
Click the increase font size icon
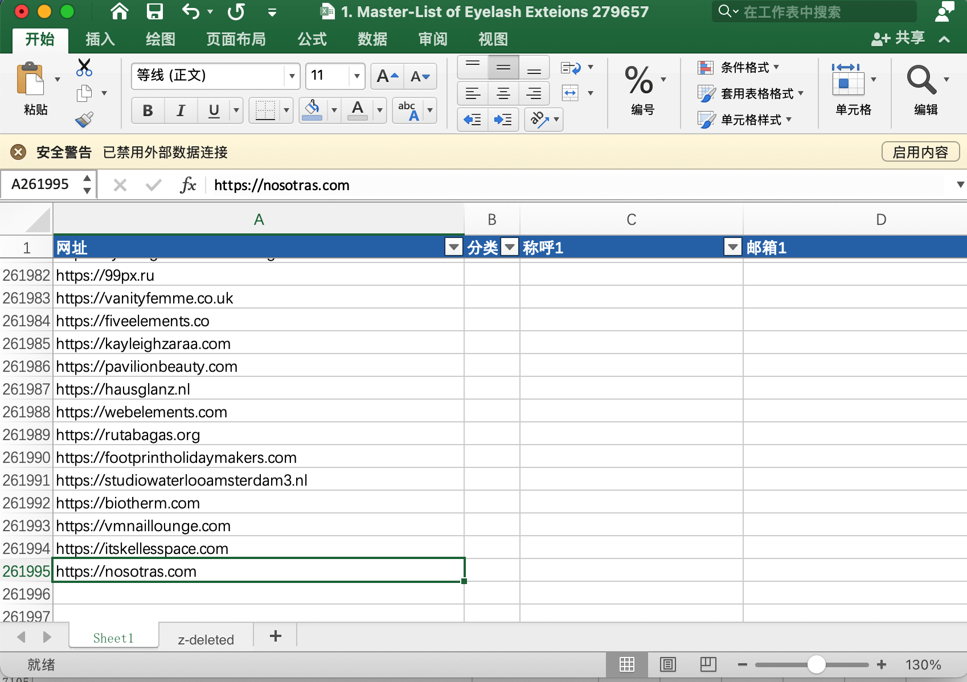tap(387, 76)
